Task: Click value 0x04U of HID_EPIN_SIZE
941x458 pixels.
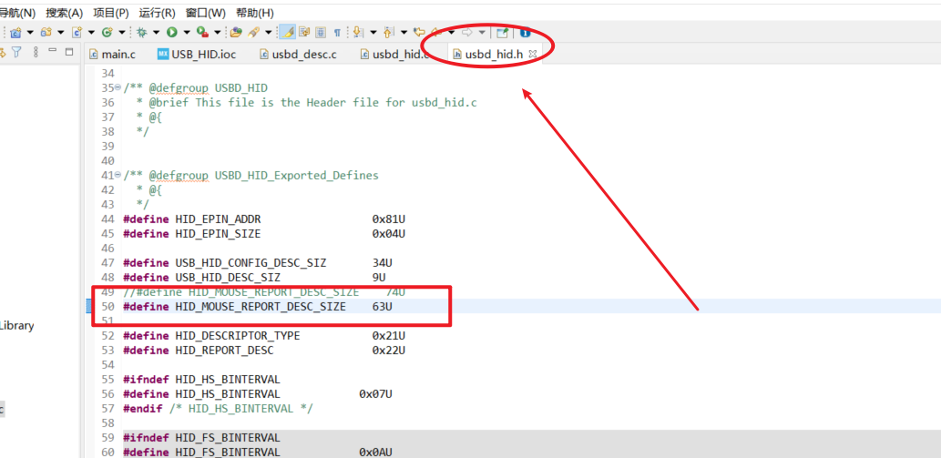Action: 389,234
